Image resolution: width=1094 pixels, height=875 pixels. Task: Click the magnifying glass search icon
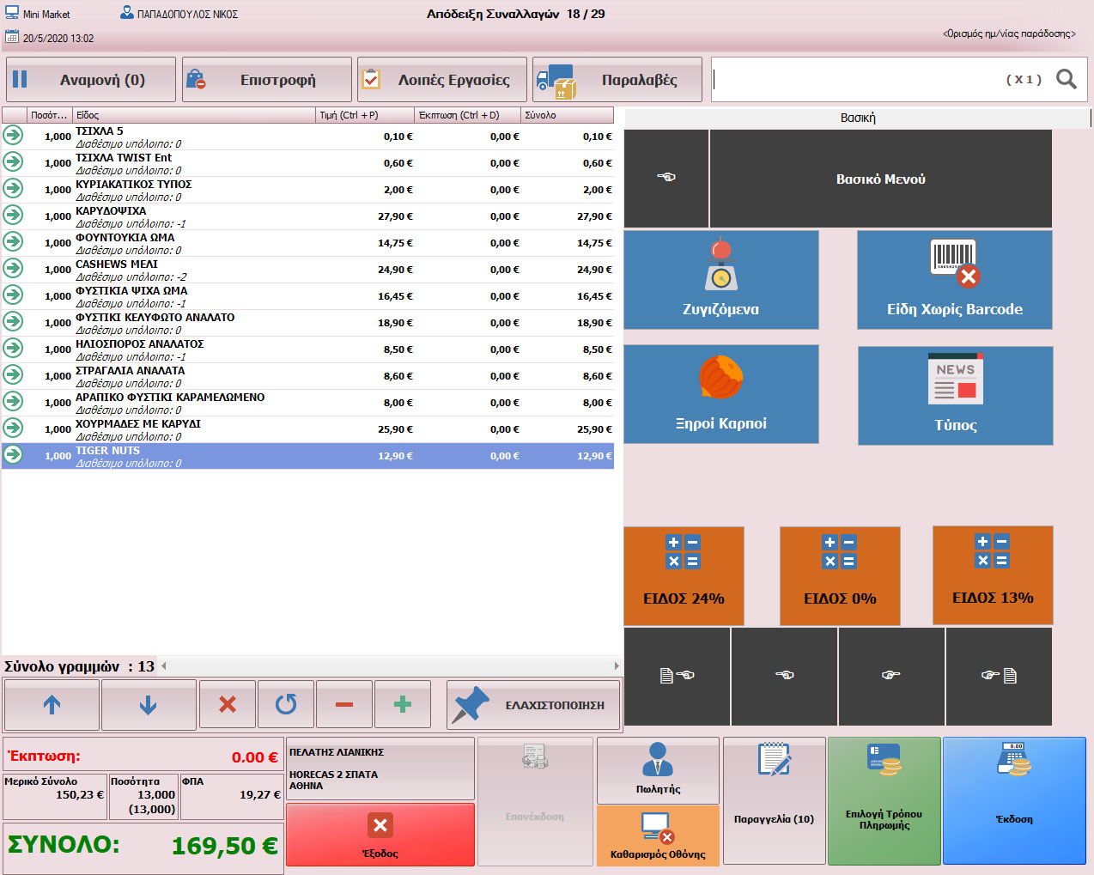click(x=1066, y=79)
